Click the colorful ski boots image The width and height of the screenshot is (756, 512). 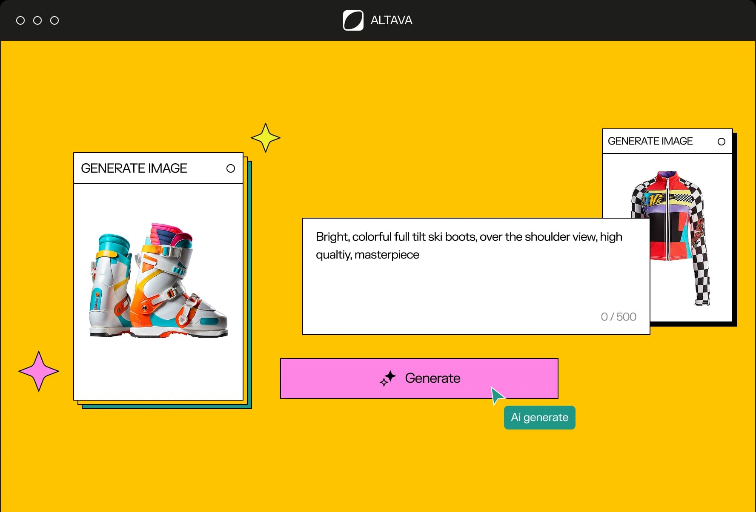click(x=158, y=281)
